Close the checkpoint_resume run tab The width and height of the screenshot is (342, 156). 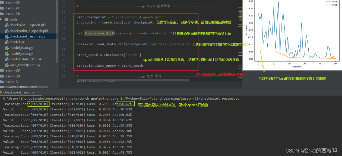coord(37,92)
